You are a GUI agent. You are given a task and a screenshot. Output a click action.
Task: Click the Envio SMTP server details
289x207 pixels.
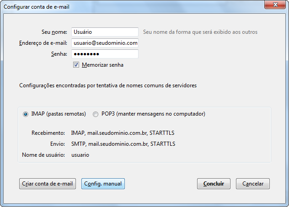123,144
